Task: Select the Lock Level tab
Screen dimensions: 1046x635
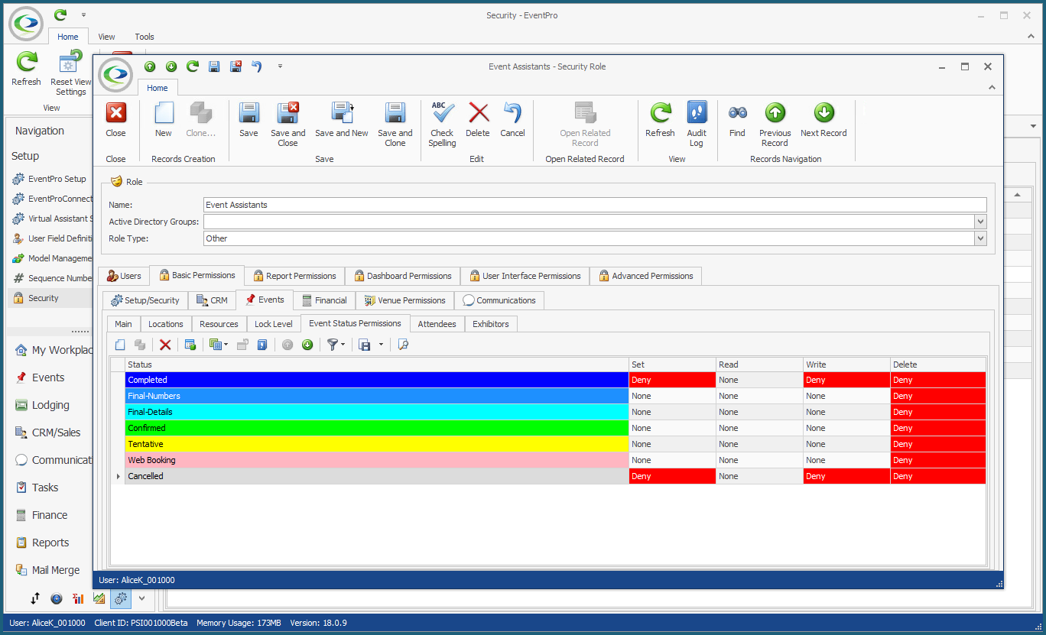Action: (x=274, y=324)
